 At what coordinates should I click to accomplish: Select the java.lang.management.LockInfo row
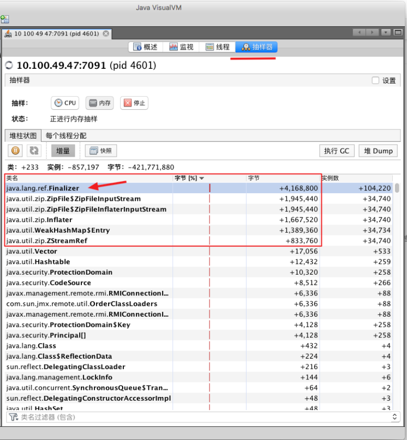(199, 377)
